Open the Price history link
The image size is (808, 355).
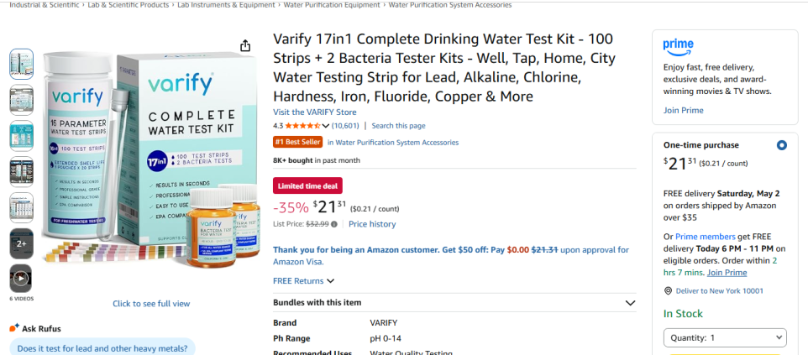click(x=372, y=224)
